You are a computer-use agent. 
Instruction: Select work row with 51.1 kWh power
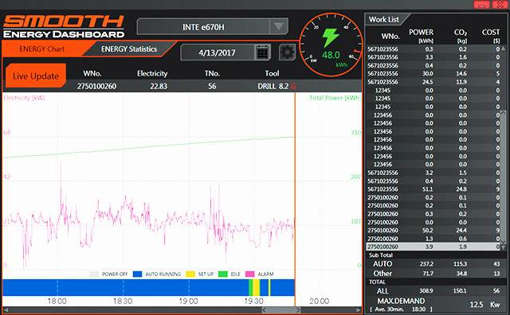433,189
